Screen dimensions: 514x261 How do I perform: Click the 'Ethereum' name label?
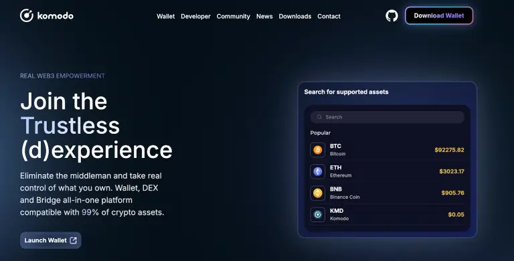point(341,175)
